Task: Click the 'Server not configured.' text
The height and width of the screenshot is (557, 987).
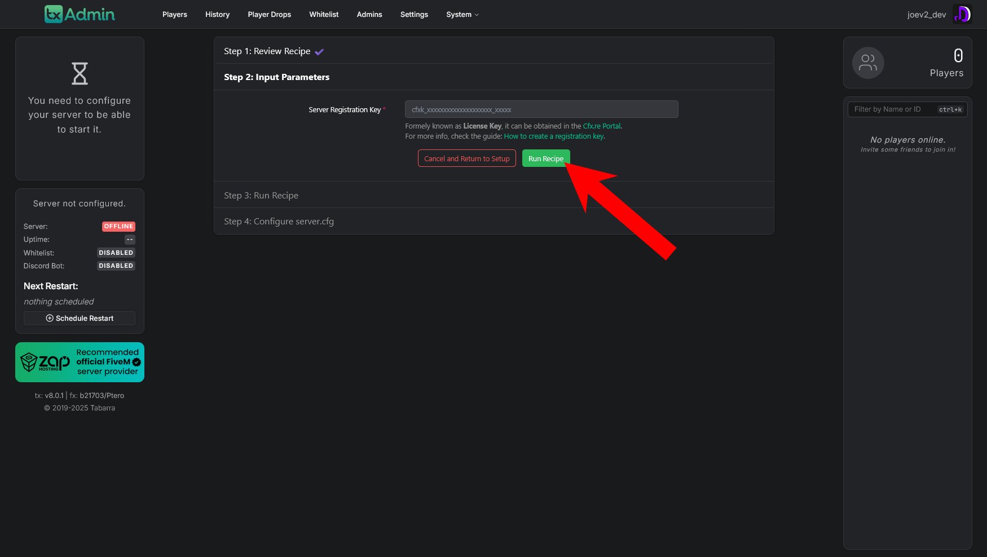Action: (80, 204)
